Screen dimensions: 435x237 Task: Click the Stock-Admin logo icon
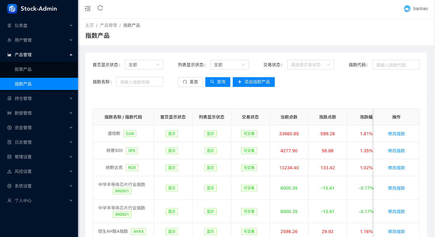click(12, 9)
